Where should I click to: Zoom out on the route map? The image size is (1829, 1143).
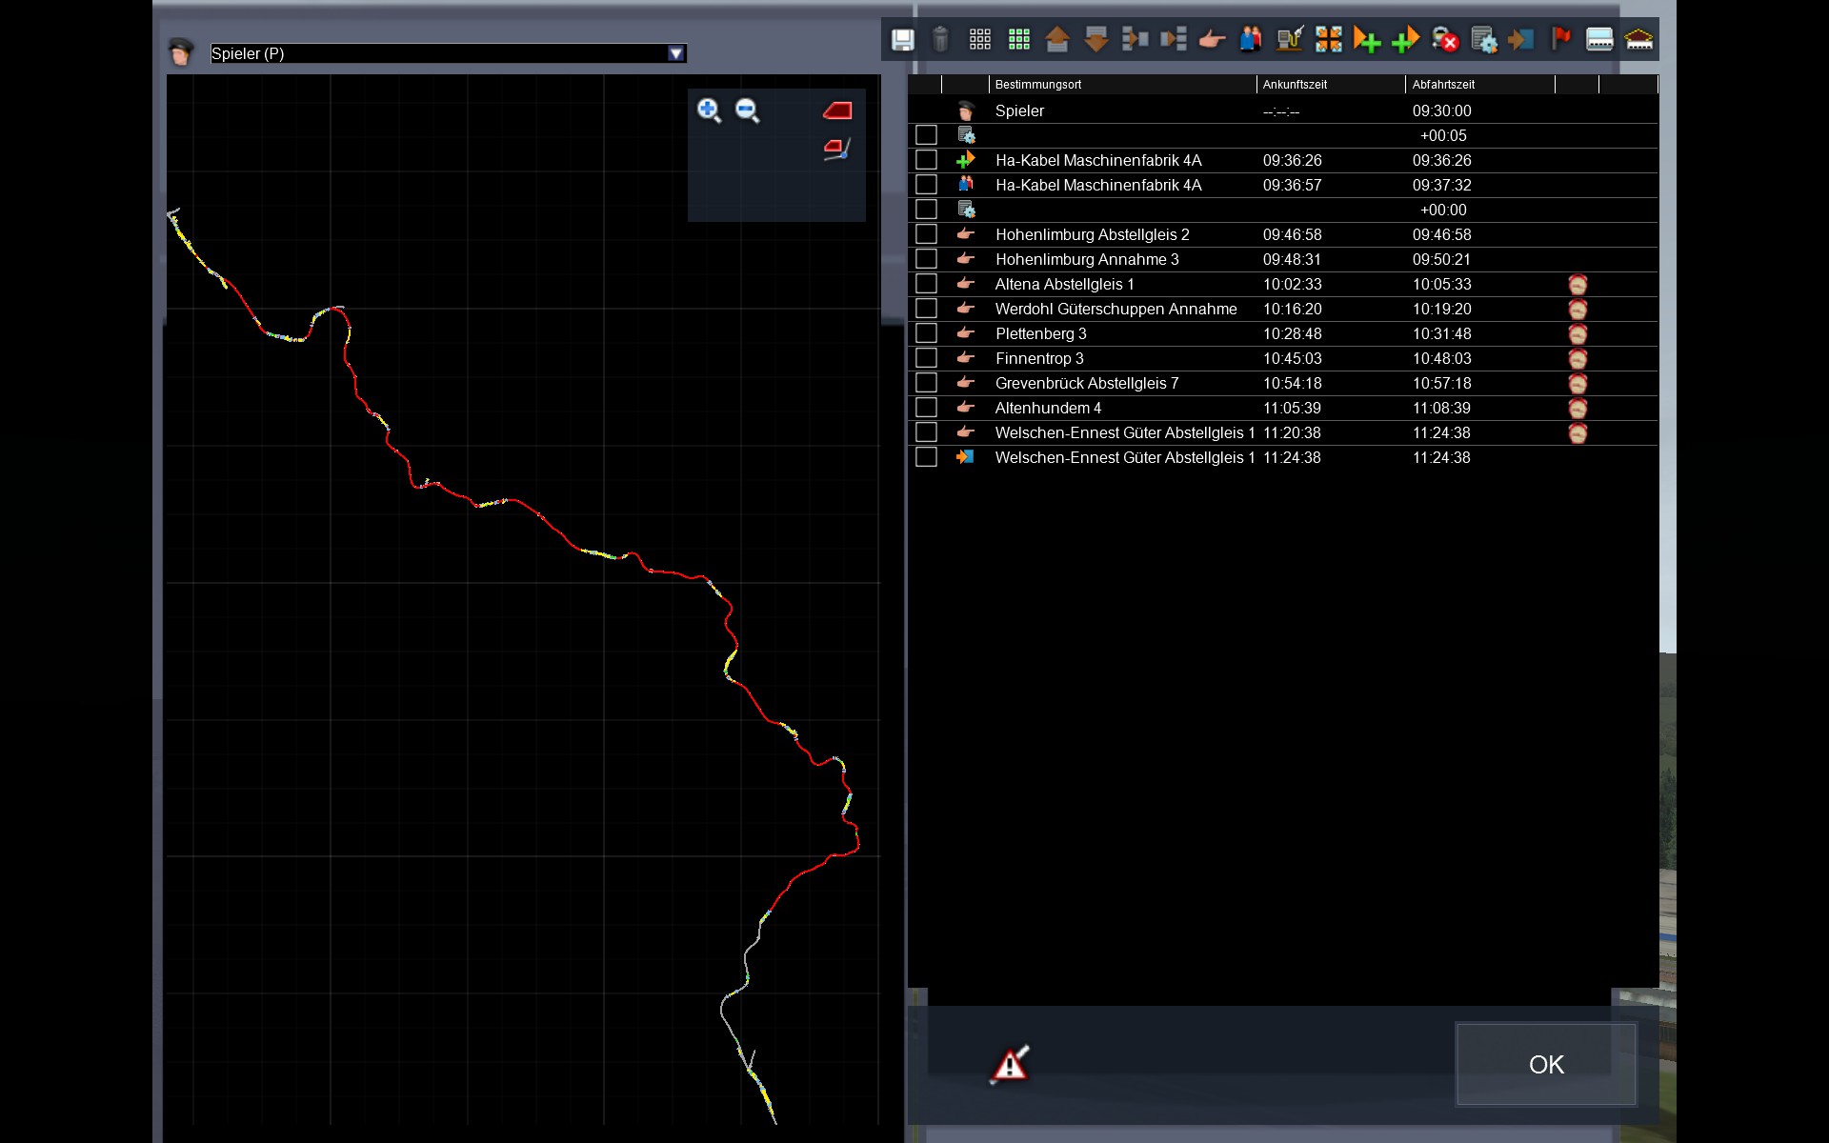(x=748, y=110)
